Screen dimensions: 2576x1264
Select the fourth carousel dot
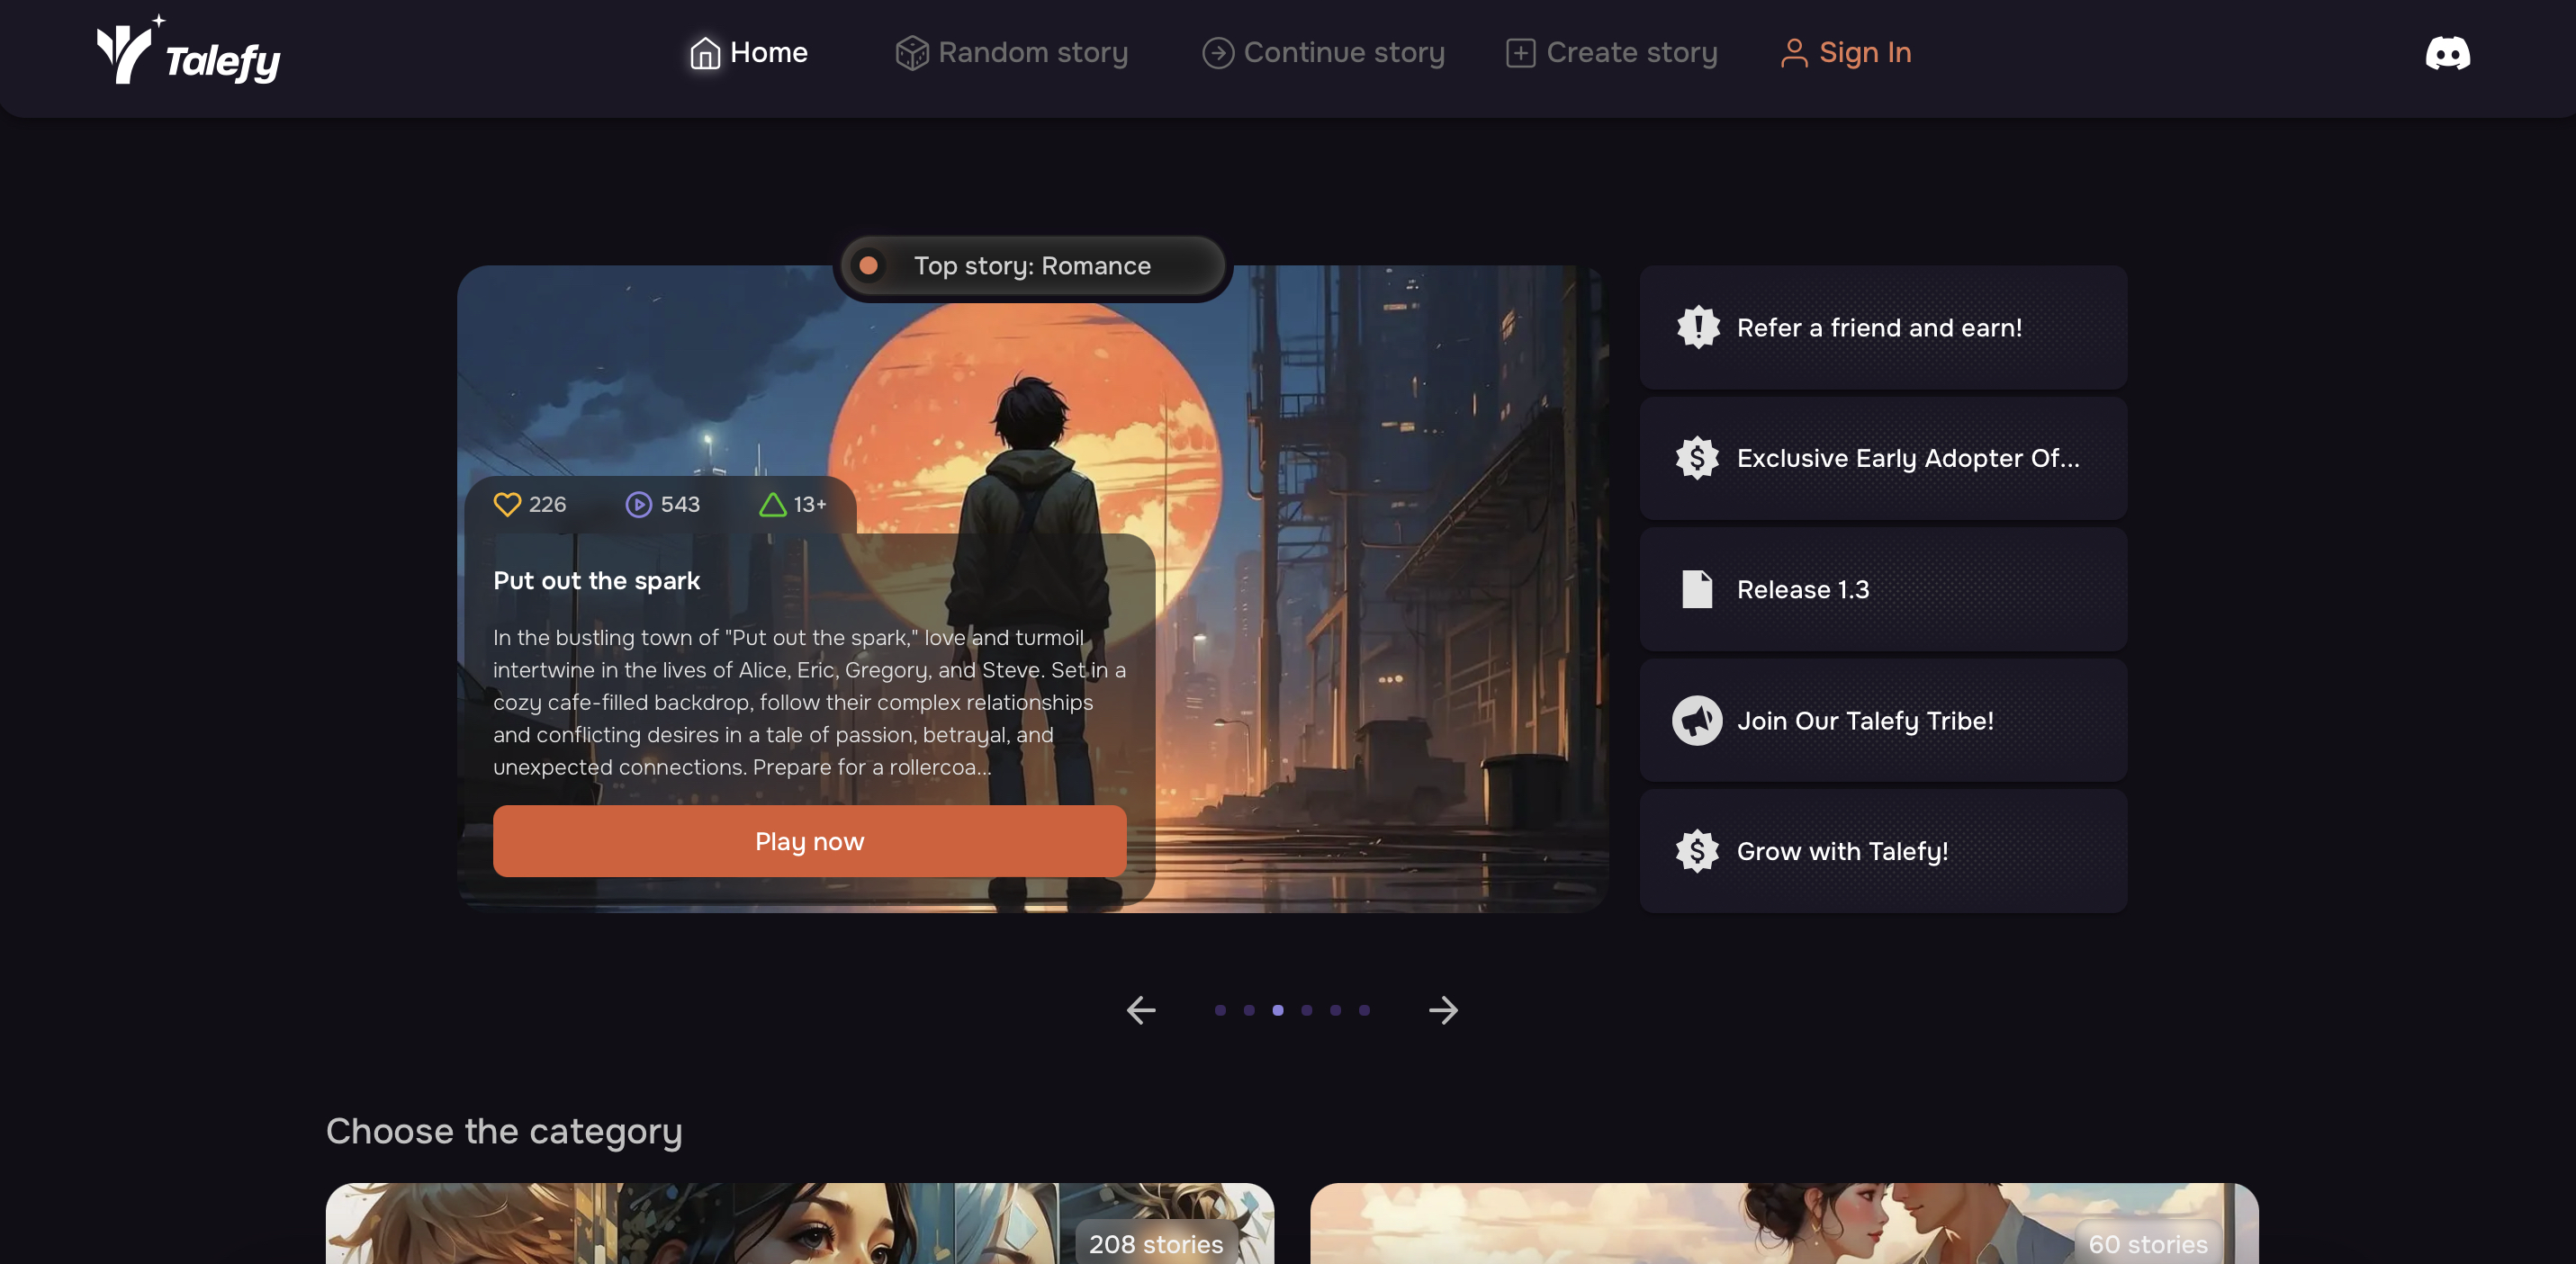pyautogui.click(x=1306, y=1010)
